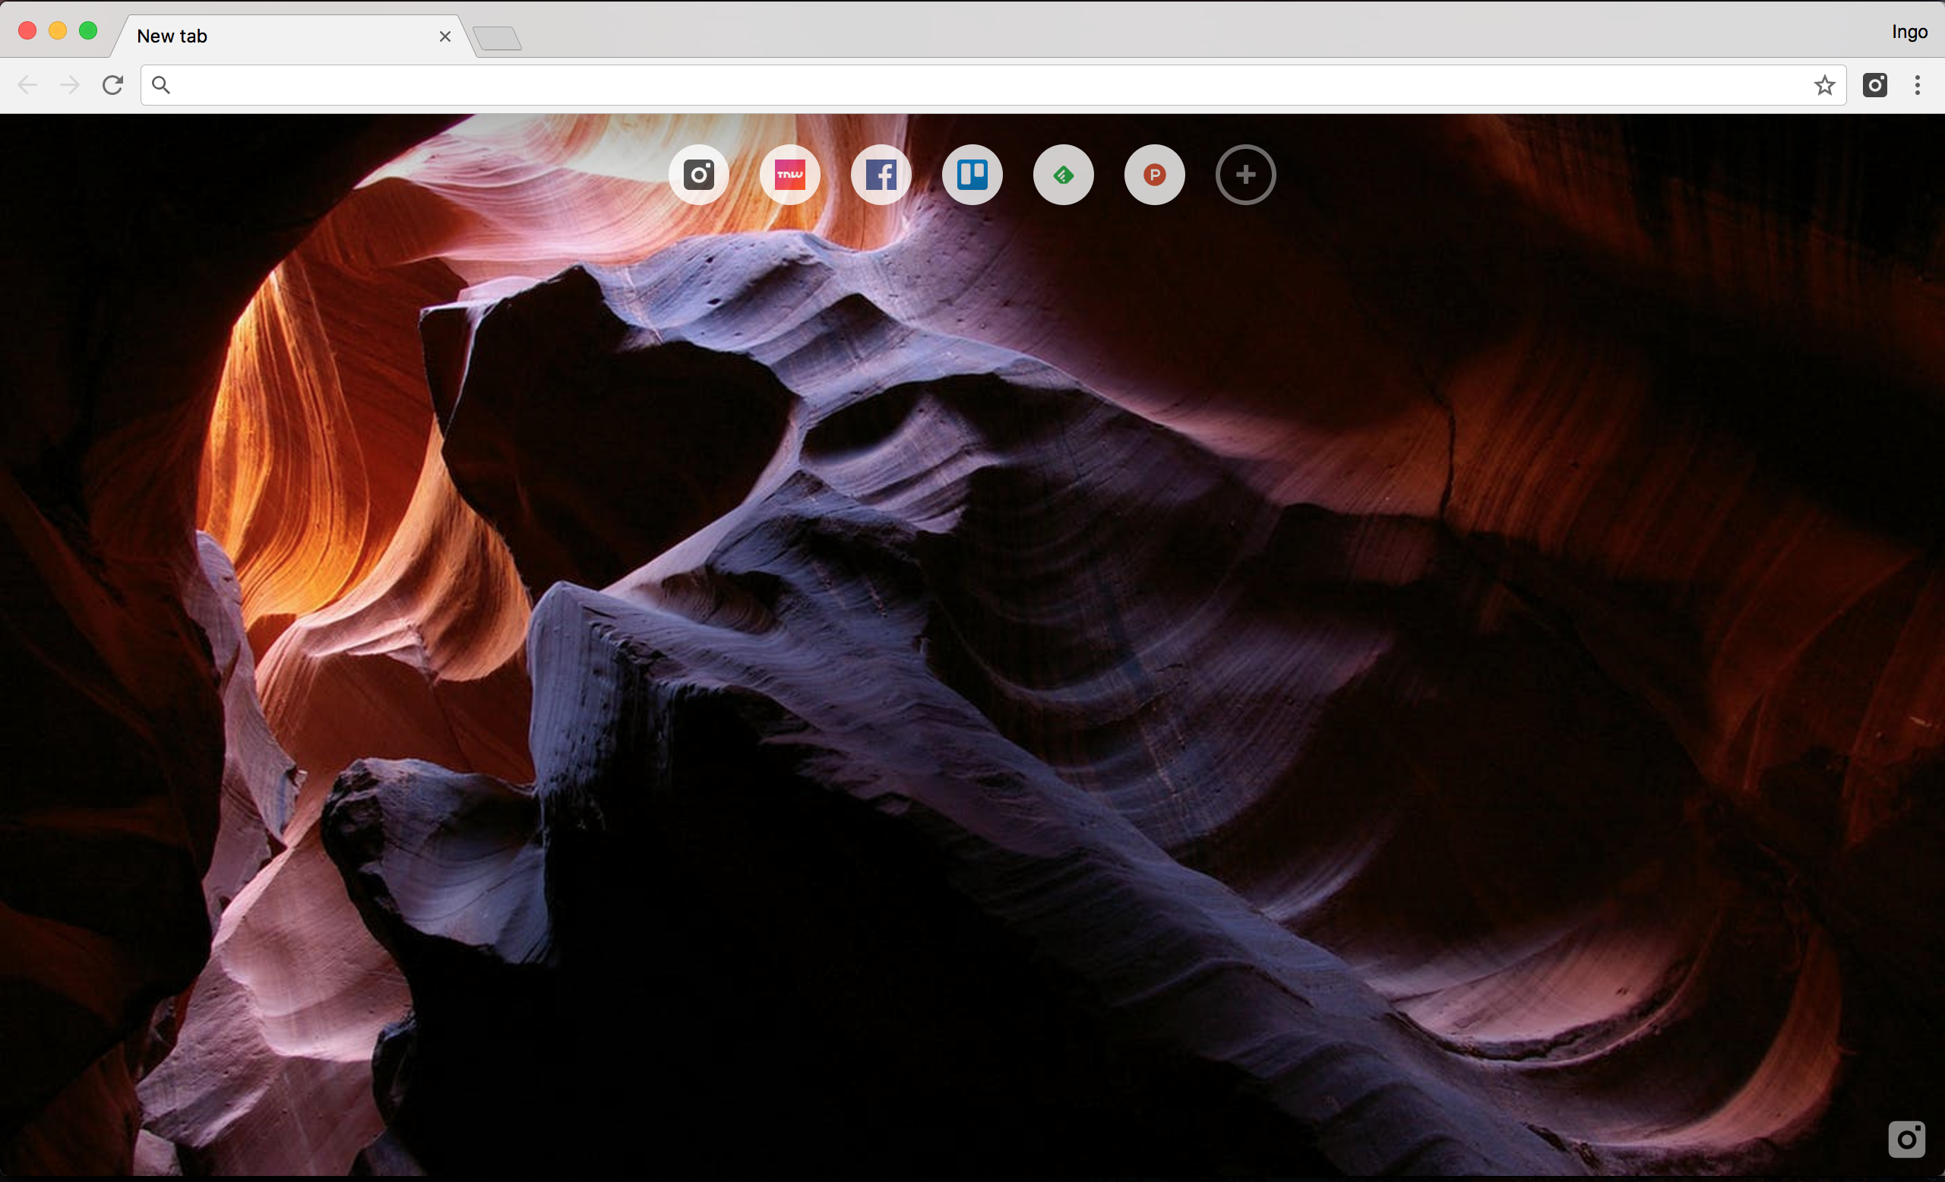Viewport: 1945px width, 1182px height.
Task: Close the New tab with its X
Action: (444, 36)
